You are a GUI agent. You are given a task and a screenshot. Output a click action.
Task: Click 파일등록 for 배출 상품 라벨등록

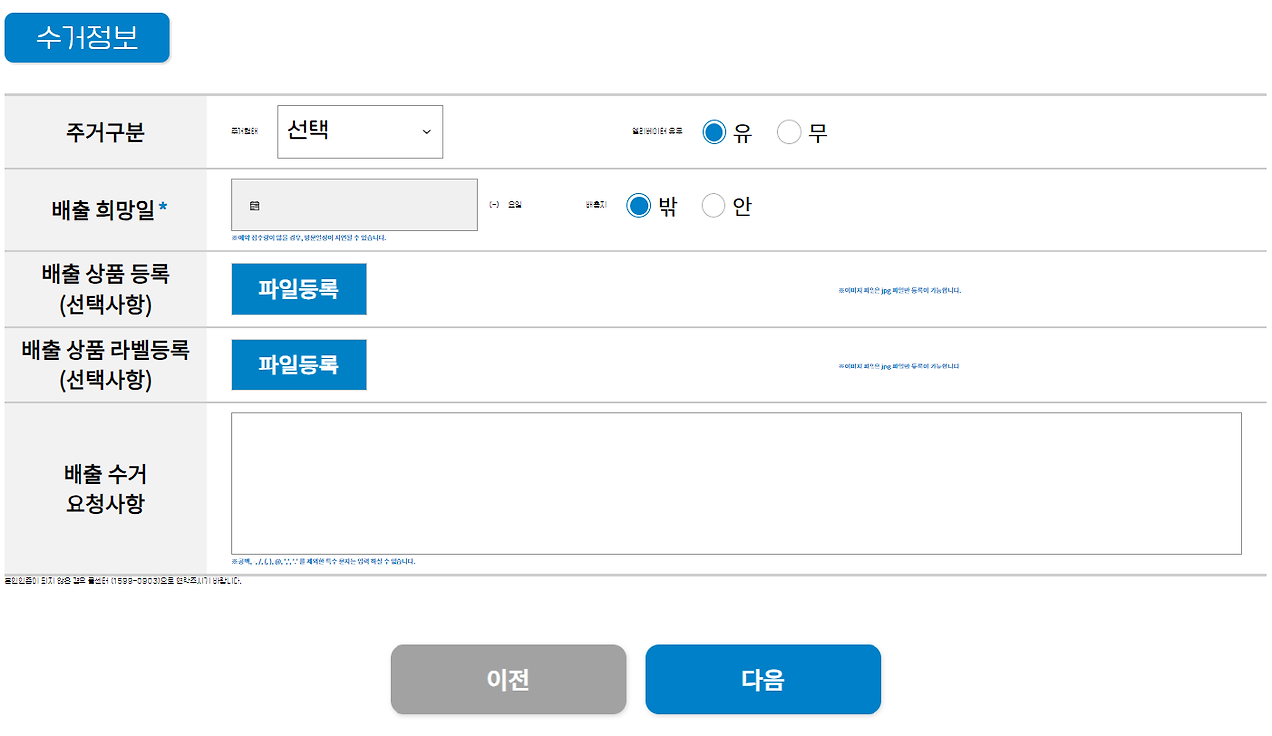click(x=298, y=365)
